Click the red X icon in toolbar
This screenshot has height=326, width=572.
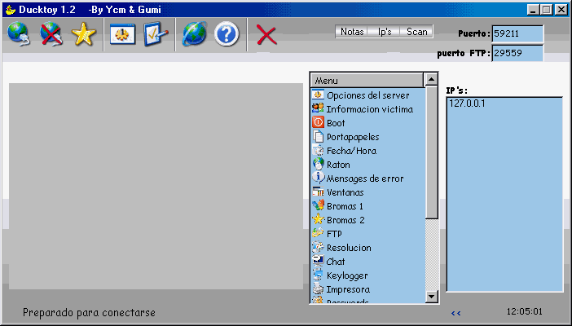tap(266, 35)
